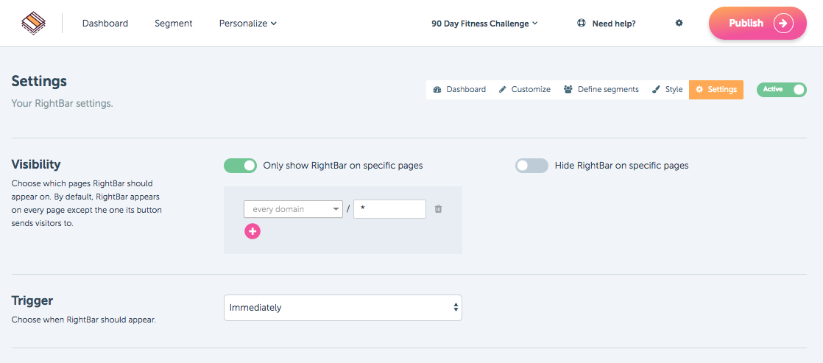Switch off the Active toggle
The image size is (823, 363).
tap(782, 89)
